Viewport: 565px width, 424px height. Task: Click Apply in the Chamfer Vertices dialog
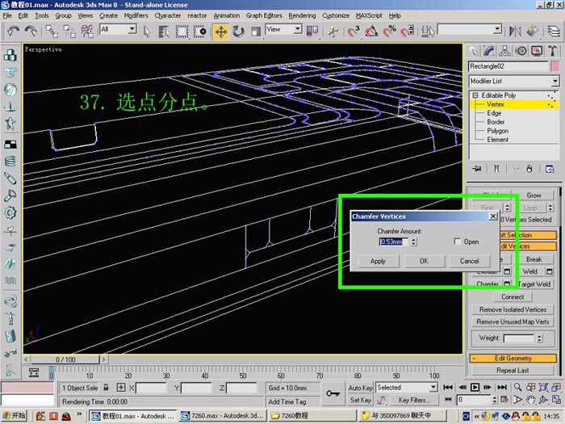coord(378,261)
